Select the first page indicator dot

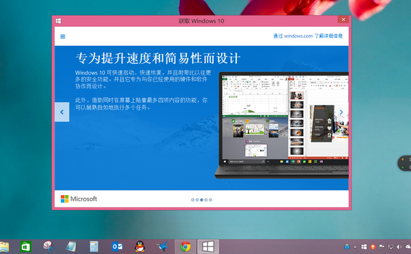(192, 200)
